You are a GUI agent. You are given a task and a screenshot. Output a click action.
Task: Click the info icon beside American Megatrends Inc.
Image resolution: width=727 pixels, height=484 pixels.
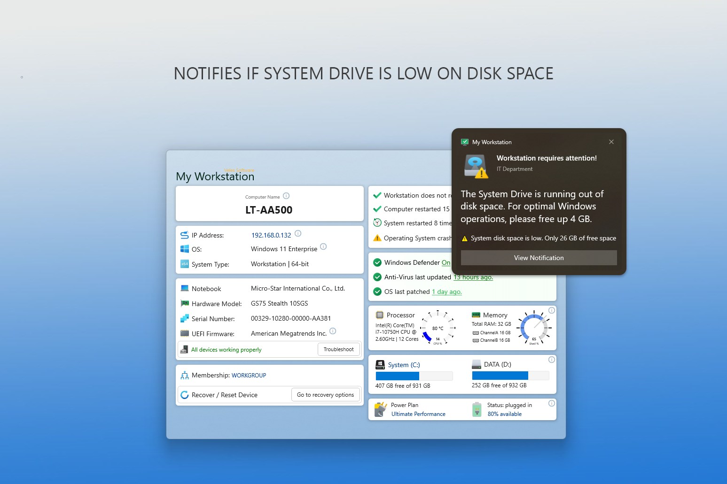pos(333,331)
